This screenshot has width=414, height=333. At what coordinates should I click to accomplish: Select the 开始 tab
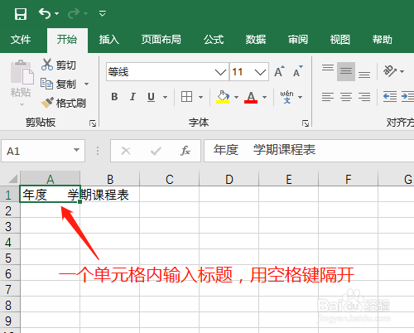pyautogui.click(x=67, y=40)
